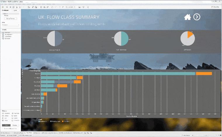
Task: Switch to the Layout pane tab
Action: tap(15, 10)
